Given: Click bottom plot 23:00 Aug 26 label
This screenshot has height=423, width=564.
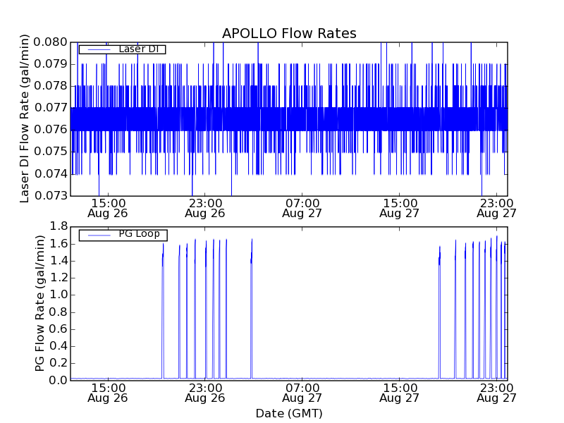Looking at the screenshot, I should coord(205,393).
